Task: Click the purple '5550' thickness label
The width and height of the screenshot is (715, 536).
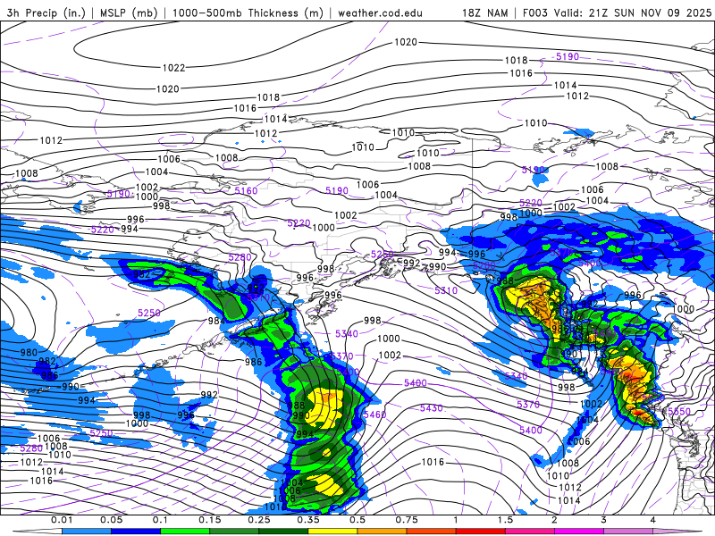Action: click(x=679, y=411)
